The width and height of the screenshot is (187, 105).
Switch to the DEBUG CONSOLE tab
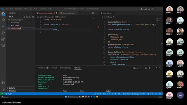[65, 68]
